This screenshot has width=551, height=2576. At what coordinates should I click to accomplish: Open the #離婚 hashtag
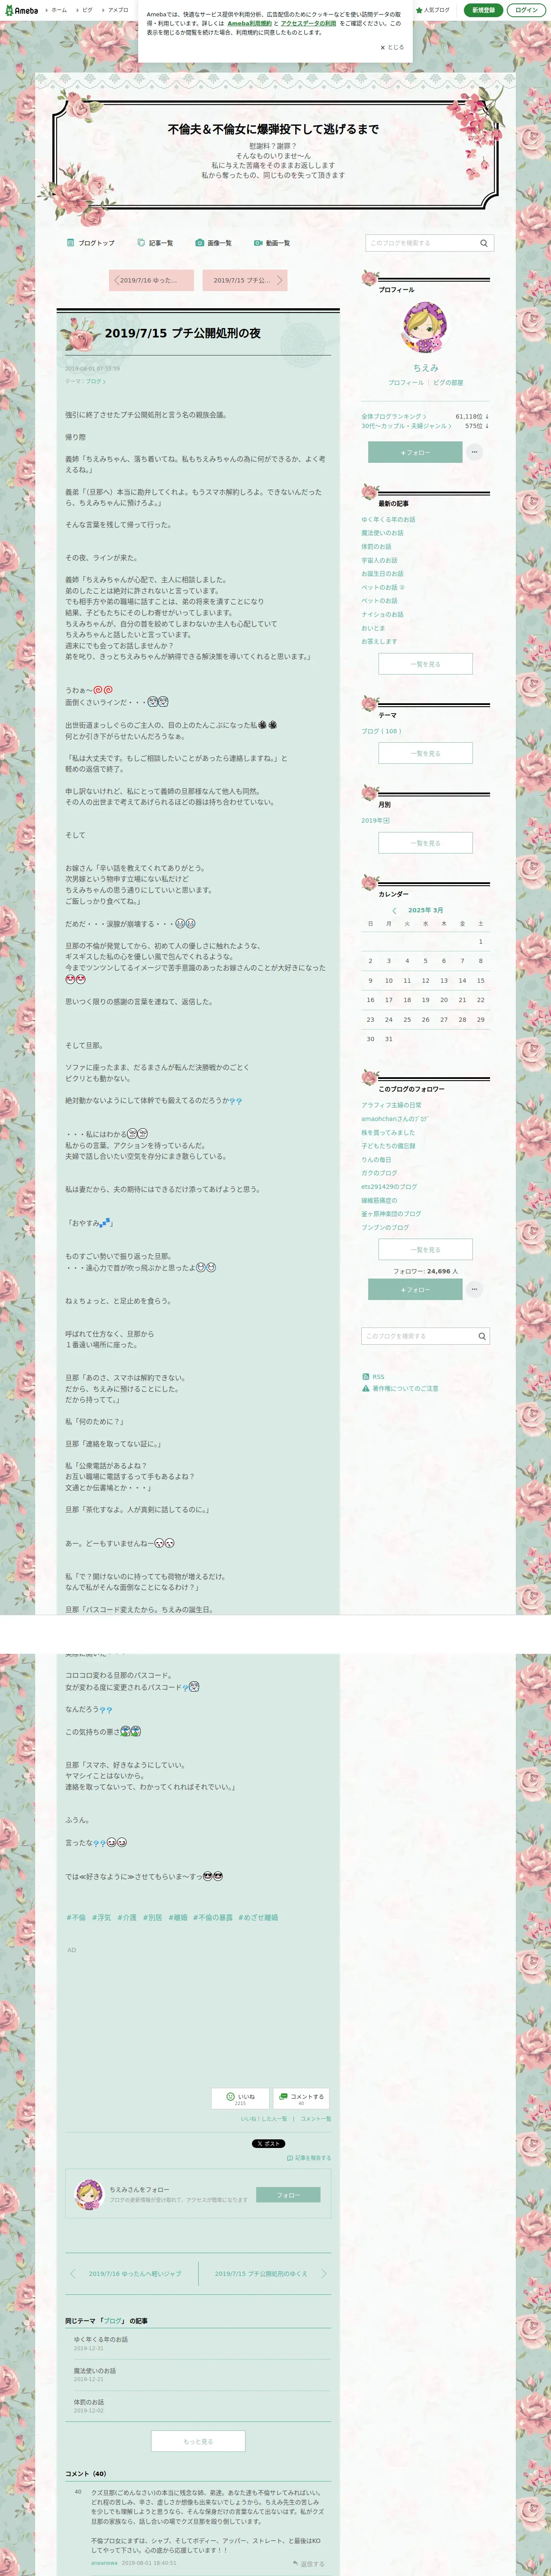click(178, 1918)
